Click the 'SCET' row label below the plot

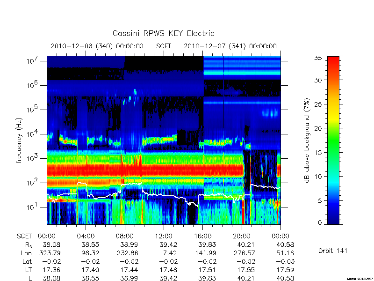click(24, 236)
